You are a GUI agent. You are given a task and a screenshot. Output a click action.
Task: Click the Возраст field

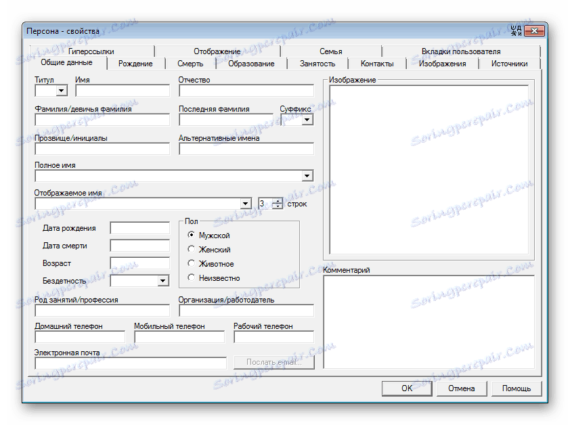(x=140, y=263)
